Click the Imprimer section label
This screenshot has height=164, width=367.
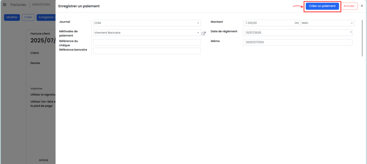click(x=37, y=89)
